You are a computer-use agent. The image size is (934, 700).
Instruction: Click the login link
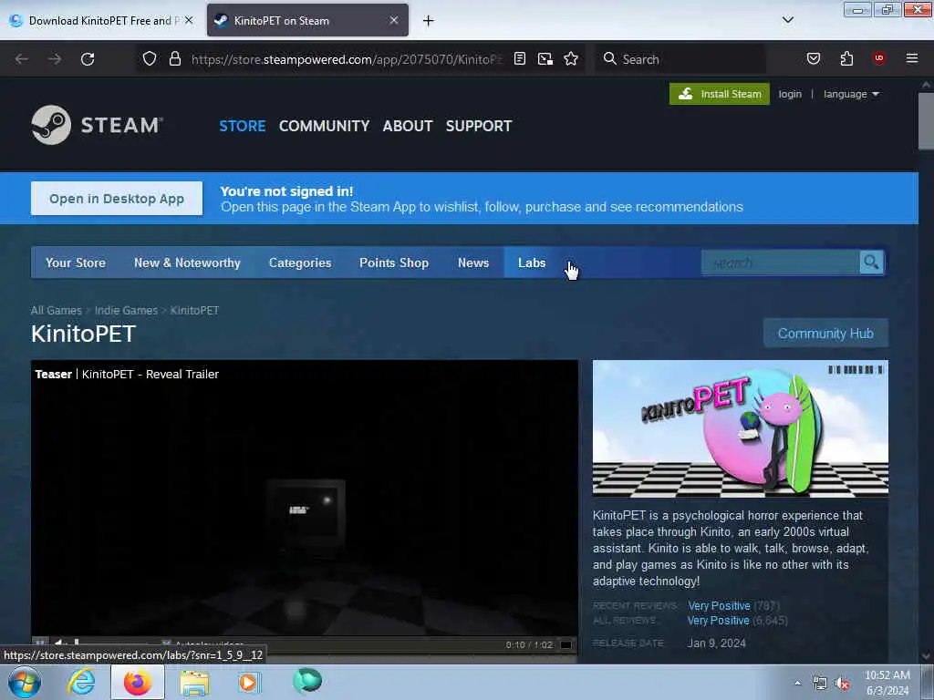790,94
